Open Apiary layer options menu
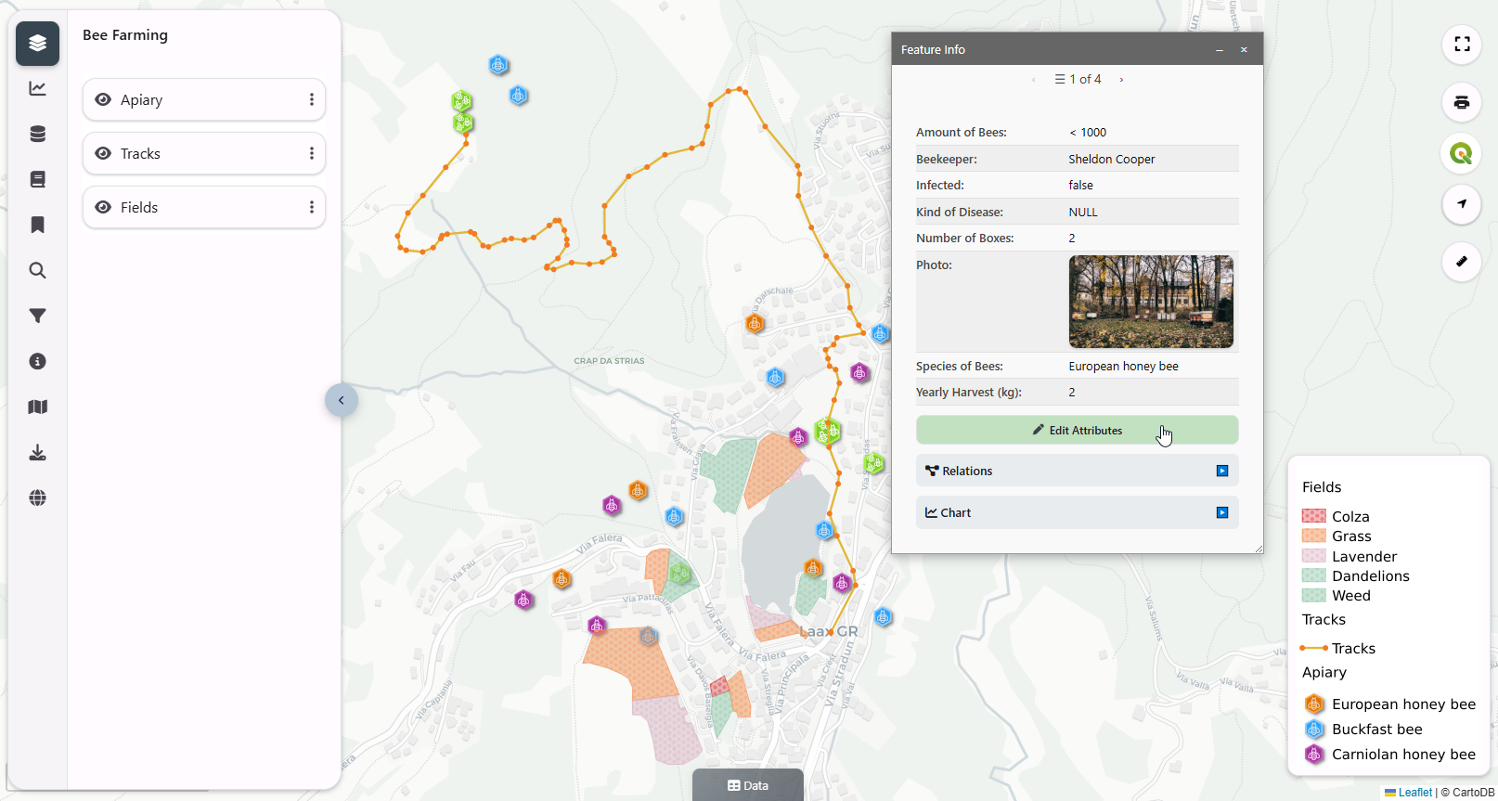The width and height of the screenshot is (1498, 801). click(x=311, y=99)
